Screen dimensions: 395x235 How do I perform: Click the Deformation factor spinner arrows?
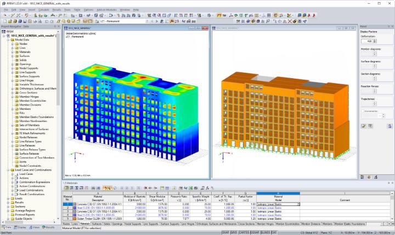(375, 41)
